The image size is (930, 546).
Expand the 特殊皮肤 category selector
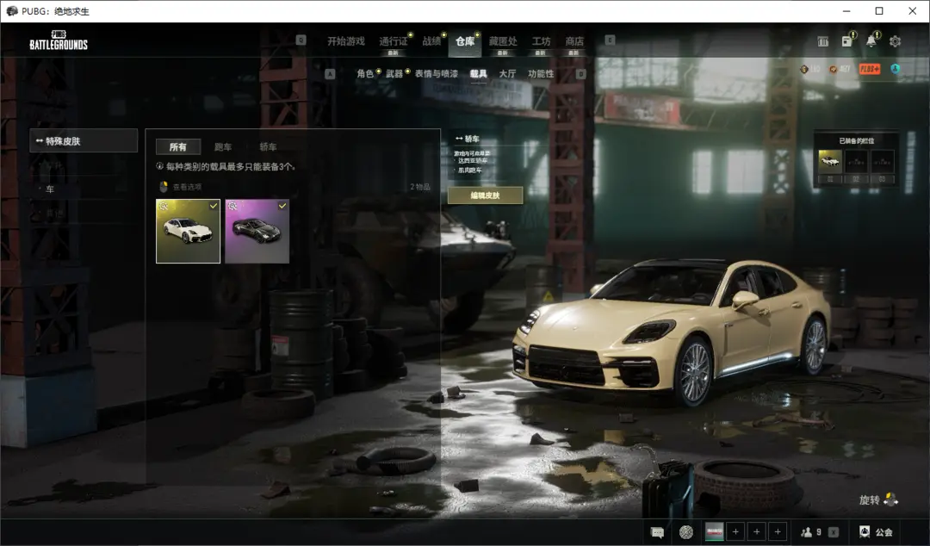84,140
